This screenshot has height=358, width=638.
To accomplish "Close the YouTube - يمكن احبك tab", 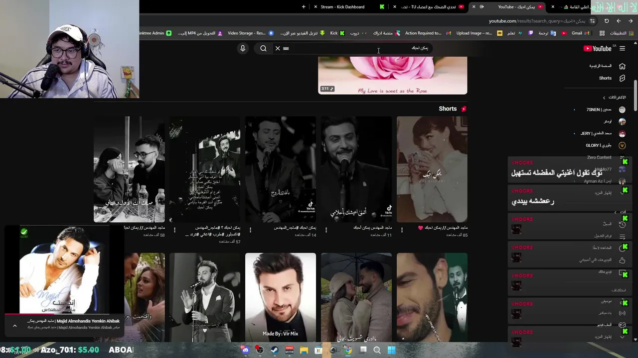I will (474, 7).
